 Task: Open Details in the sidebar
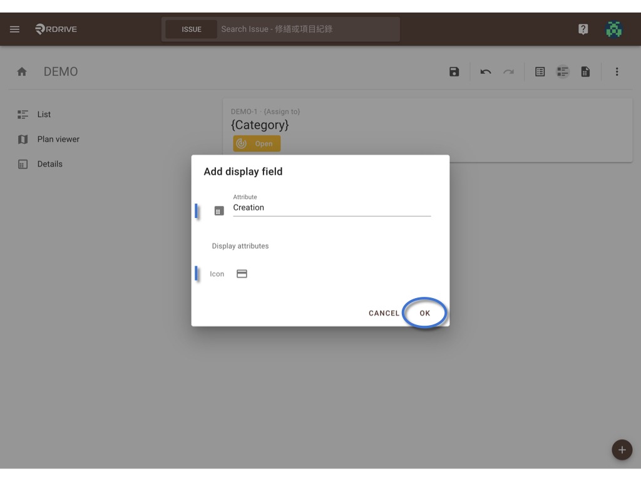coord(40,164)
